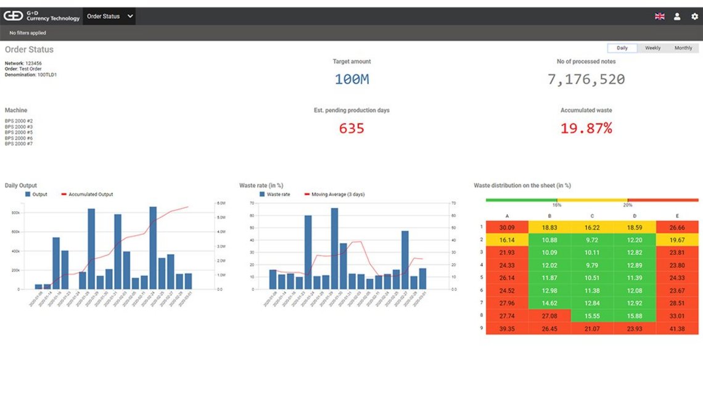Open the user profile icon
Screen dimensions: 703x395
677,17
